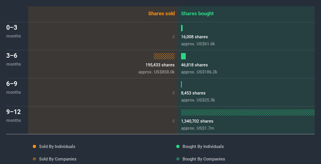Click the 0–3 months row label
The height and width of the screenshot is (164, 321).
click(14, 31)
